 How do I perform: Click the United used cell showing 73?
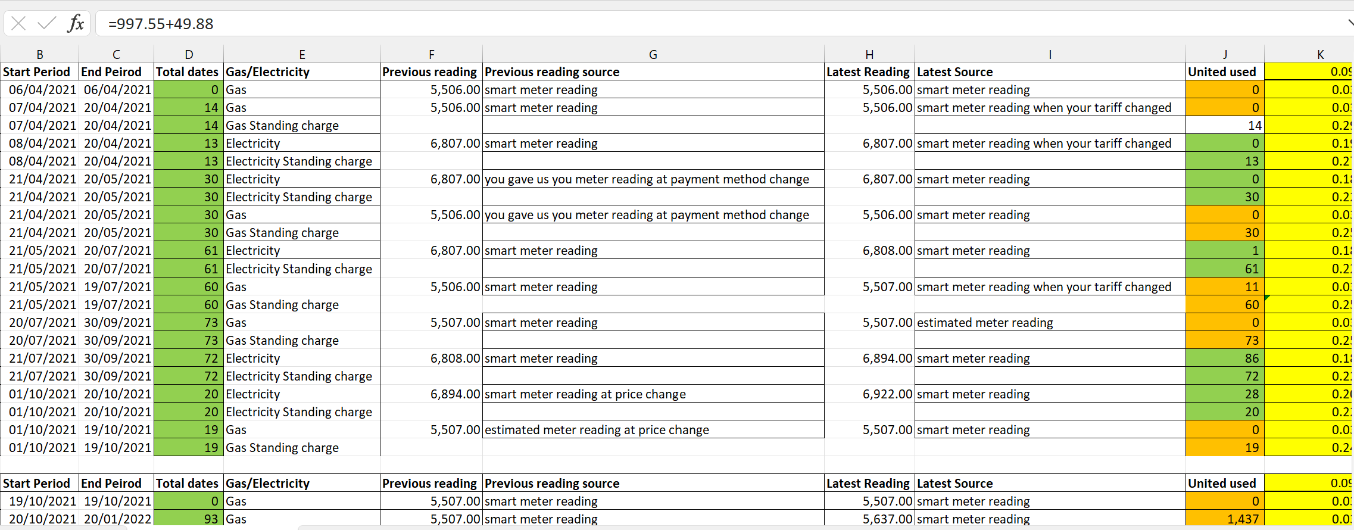[x=1225, y=340]
